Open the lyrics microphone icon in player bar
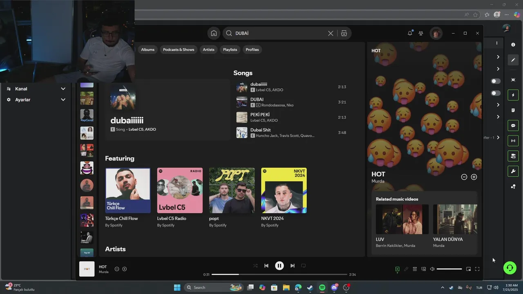This screenshot has height=294, width=523. (x=406, y=269)
